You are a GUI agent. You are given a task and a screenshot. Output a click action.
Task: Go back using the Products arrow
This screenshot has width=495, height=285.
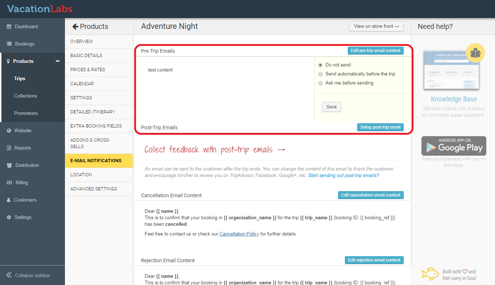[75, 26]
